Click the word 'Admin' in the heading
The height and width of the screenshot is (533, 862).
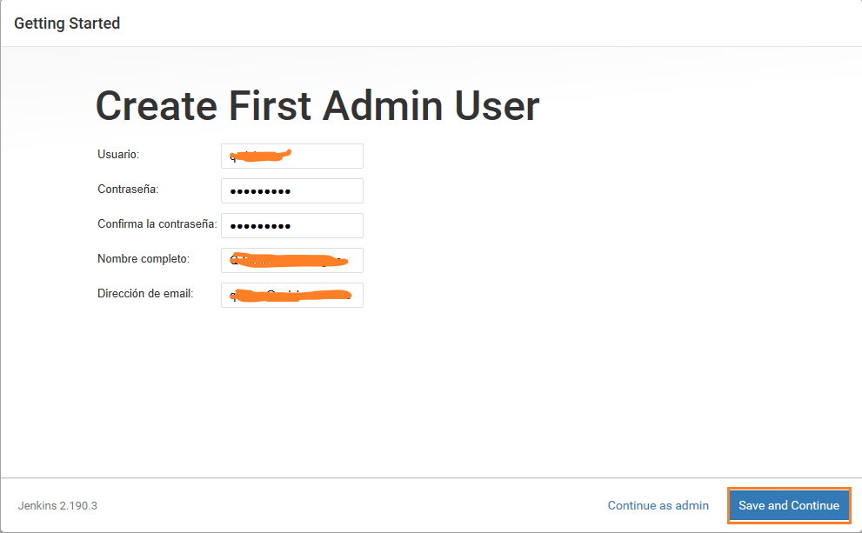pyautogui.click(x=384, y=106)
